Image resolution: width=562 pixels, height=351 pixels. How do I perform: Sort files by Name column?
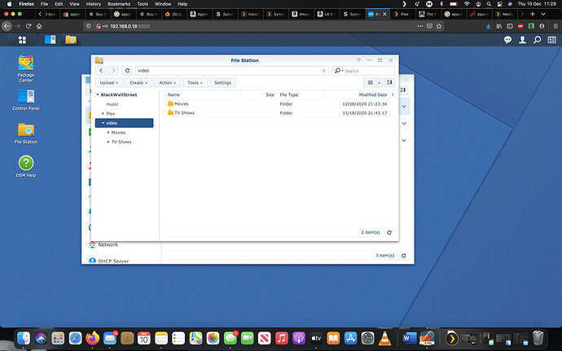point(173,95)
